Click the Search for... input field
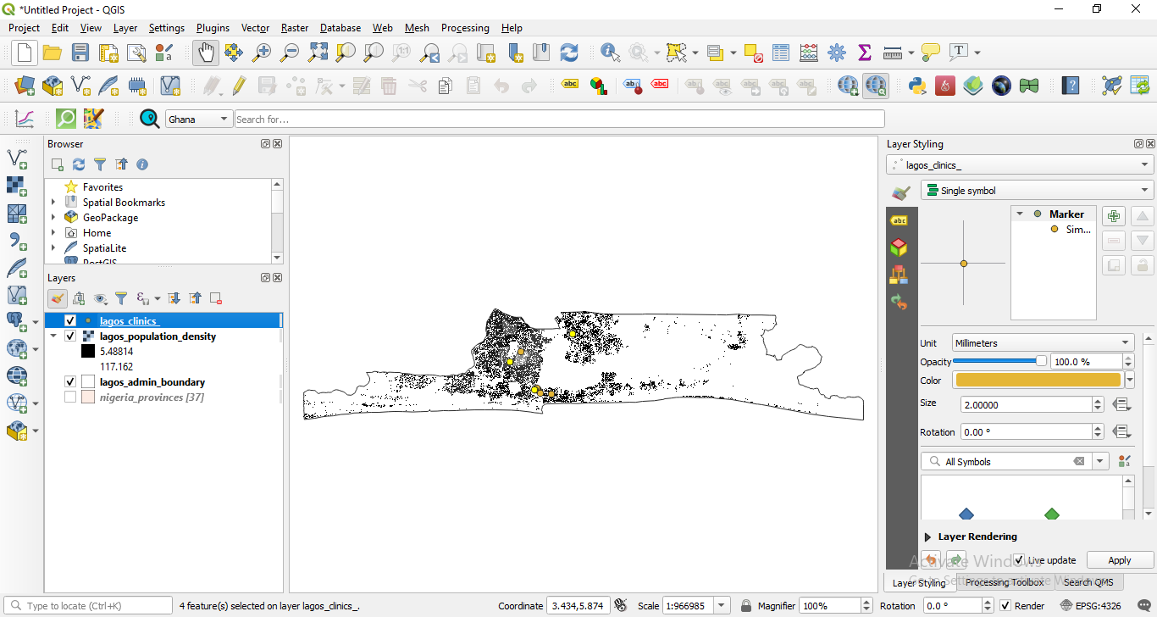The image size is (1157, 617). tap(560, 120)
